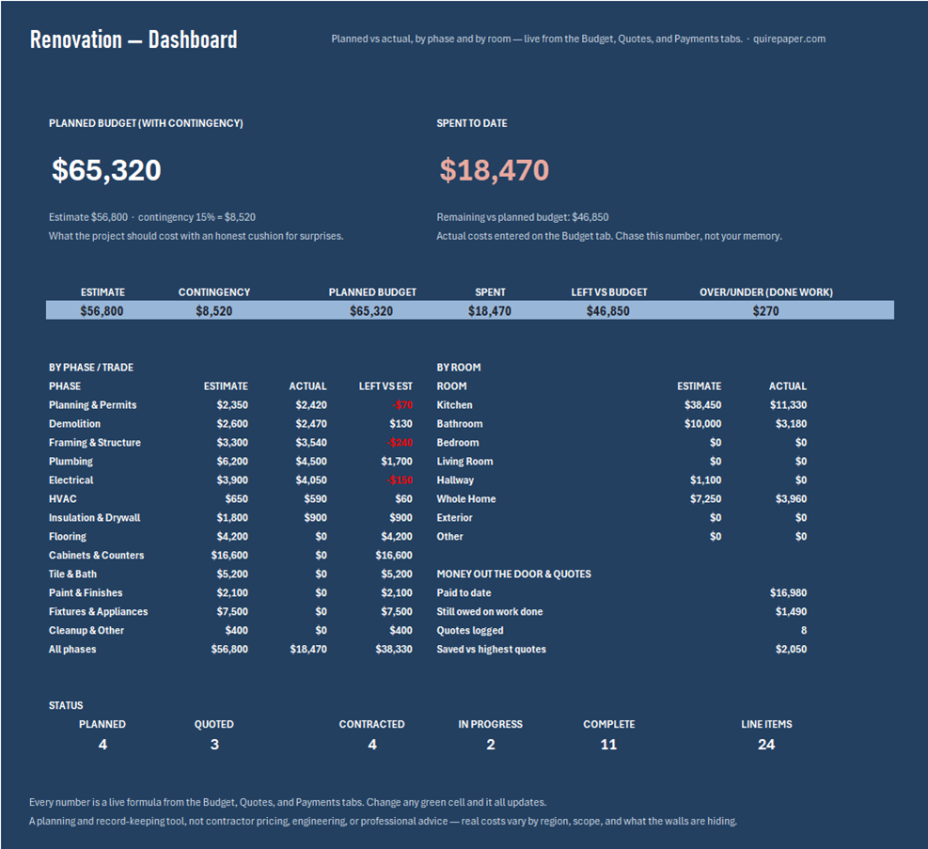Image resolution: width=928 pixels, height=849 pixels.
Task: Click the Renovation — Dashboard title
Action: (x=134, y=39)
